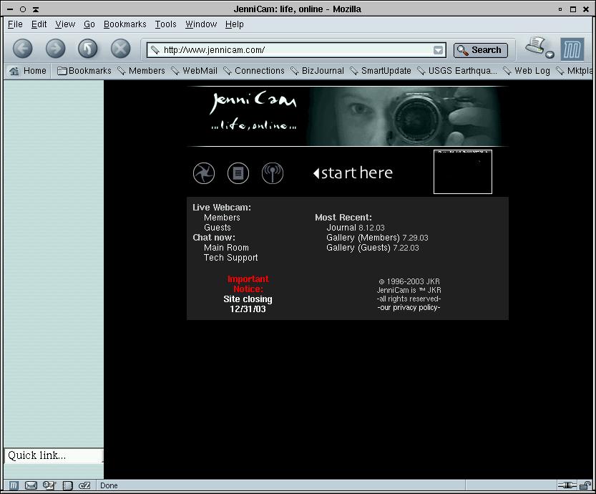Image resolution: width=596 pixels, height=494 pixels.
Task: Open the SmartUpdate bookmark
Action: [x=381, y=71]
